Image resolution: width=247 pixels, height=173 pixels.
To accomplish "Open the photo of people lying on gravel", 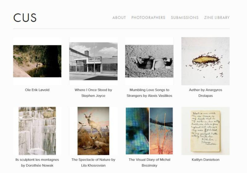I will pos(149,61).
